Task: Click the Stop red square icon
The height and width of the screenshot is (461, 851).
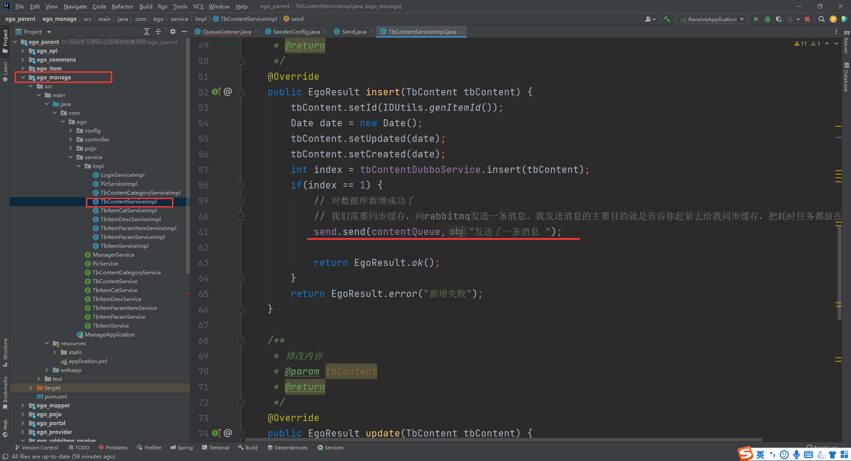Action: 807,19
